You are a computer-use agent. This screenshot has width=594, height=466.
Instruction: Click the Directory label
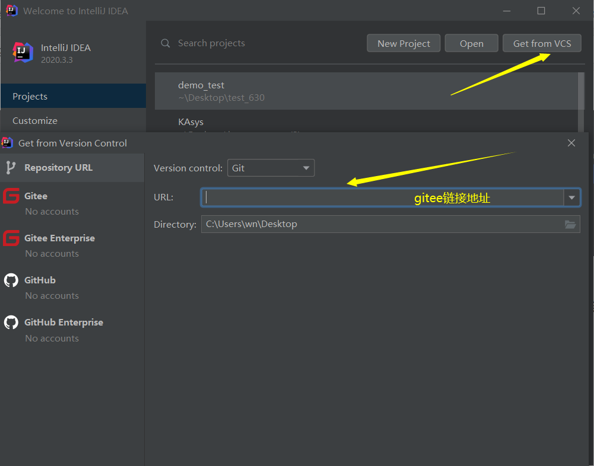click(x=175, y=225)
